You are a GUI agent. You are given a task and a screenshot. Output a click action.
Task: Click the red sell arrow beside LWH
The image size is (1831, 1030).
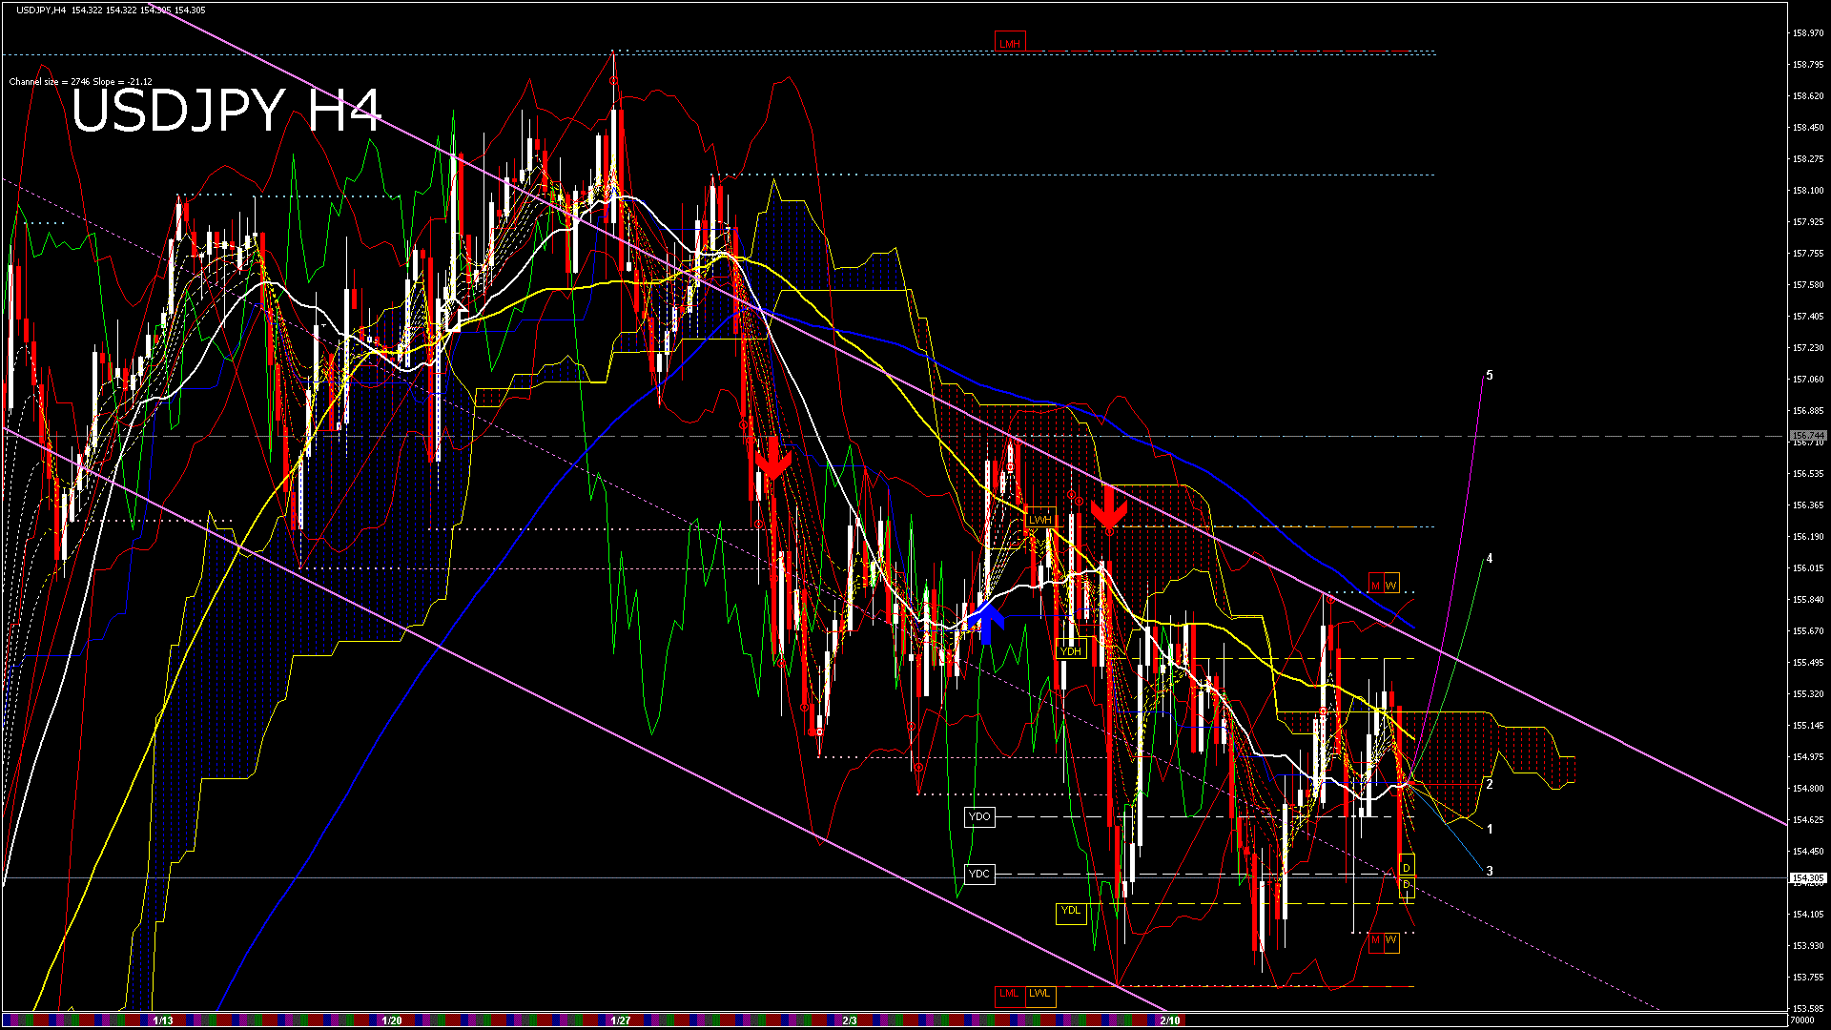[x=1108, y=507]
